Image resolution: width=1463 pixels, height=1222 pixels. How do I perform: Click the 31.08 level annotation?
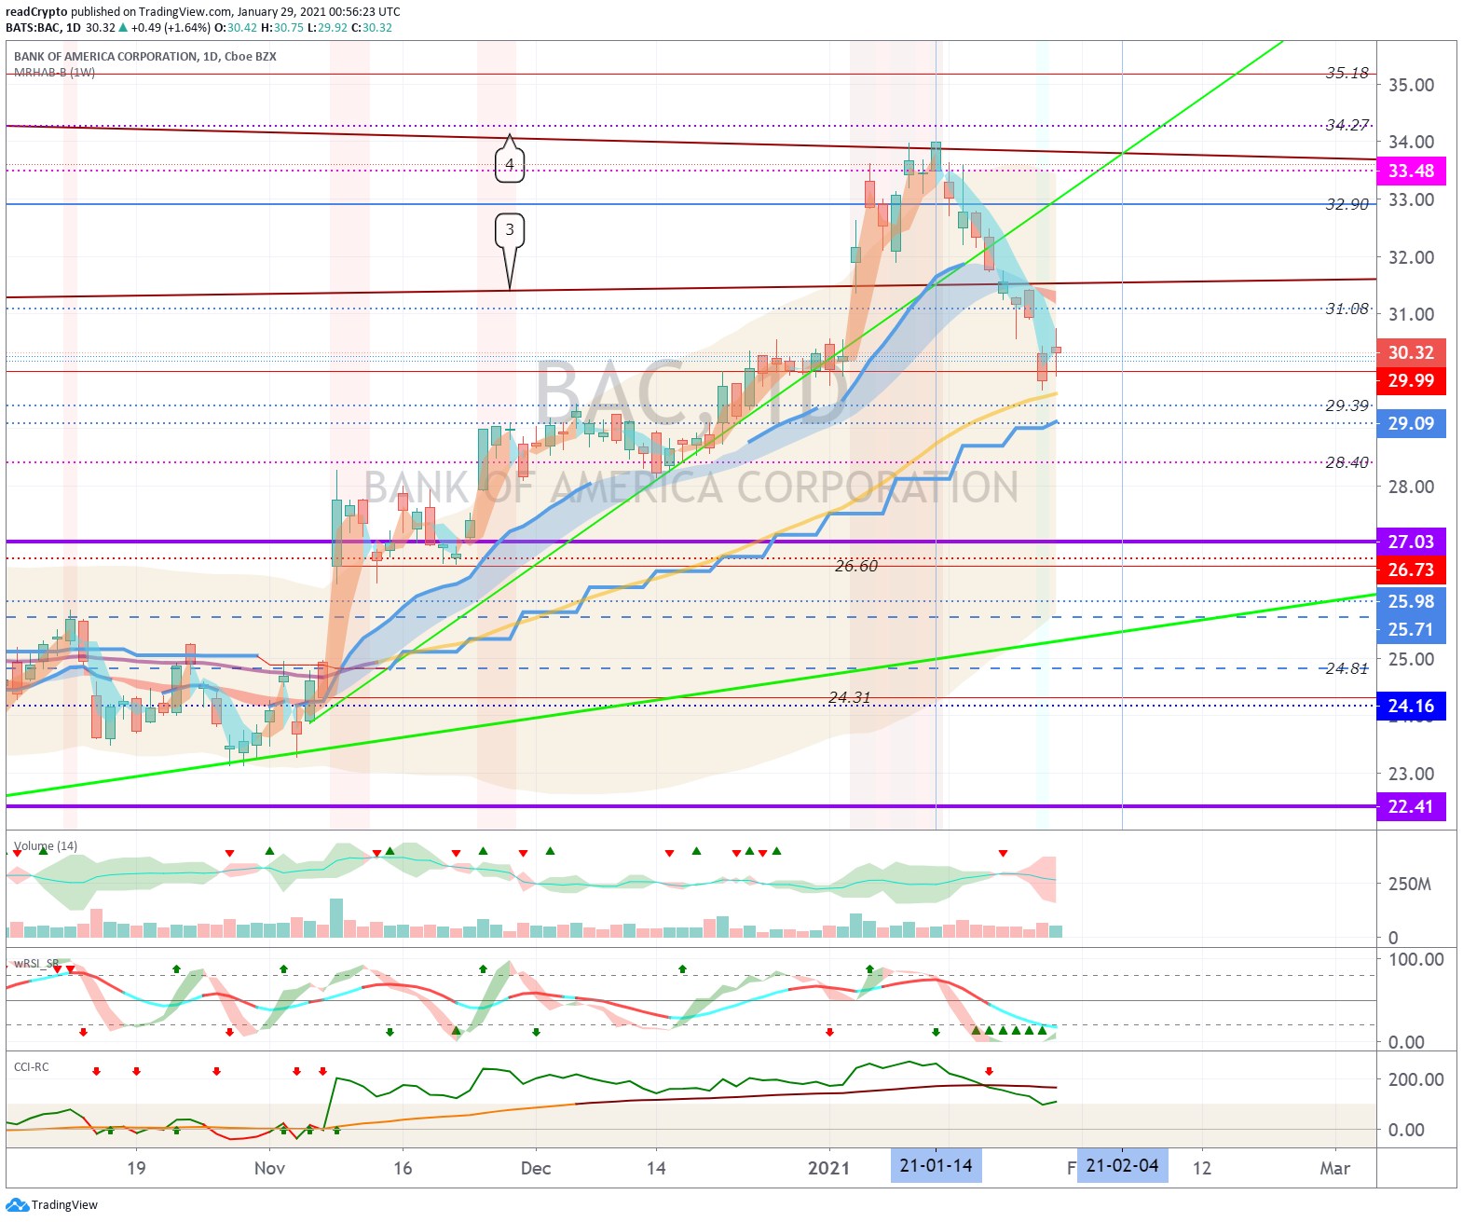pyautogui.click(x=1347, y=309)
